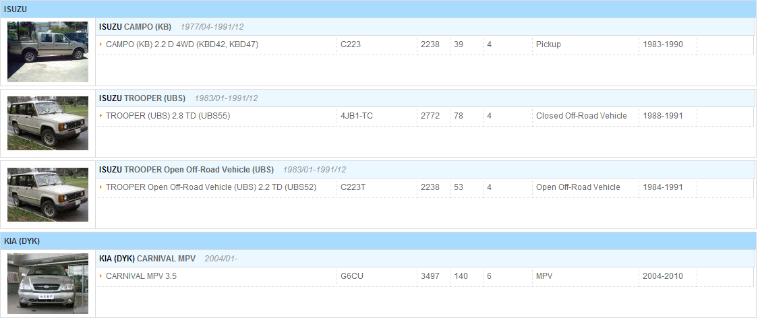Select TROOPER (UBS) 2.8 TD (UBS55) variant
This screenshot has height=320, width=760.
coord(168,116)
